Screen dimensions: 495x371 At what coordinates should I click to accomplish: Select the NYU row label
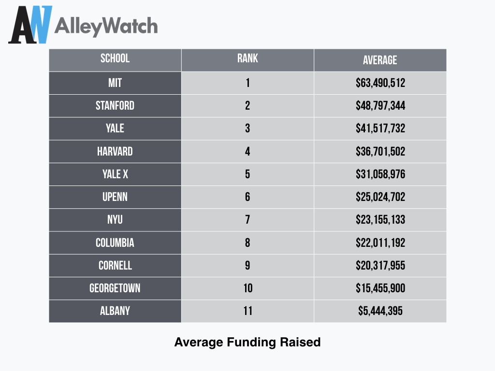point(115,220)
